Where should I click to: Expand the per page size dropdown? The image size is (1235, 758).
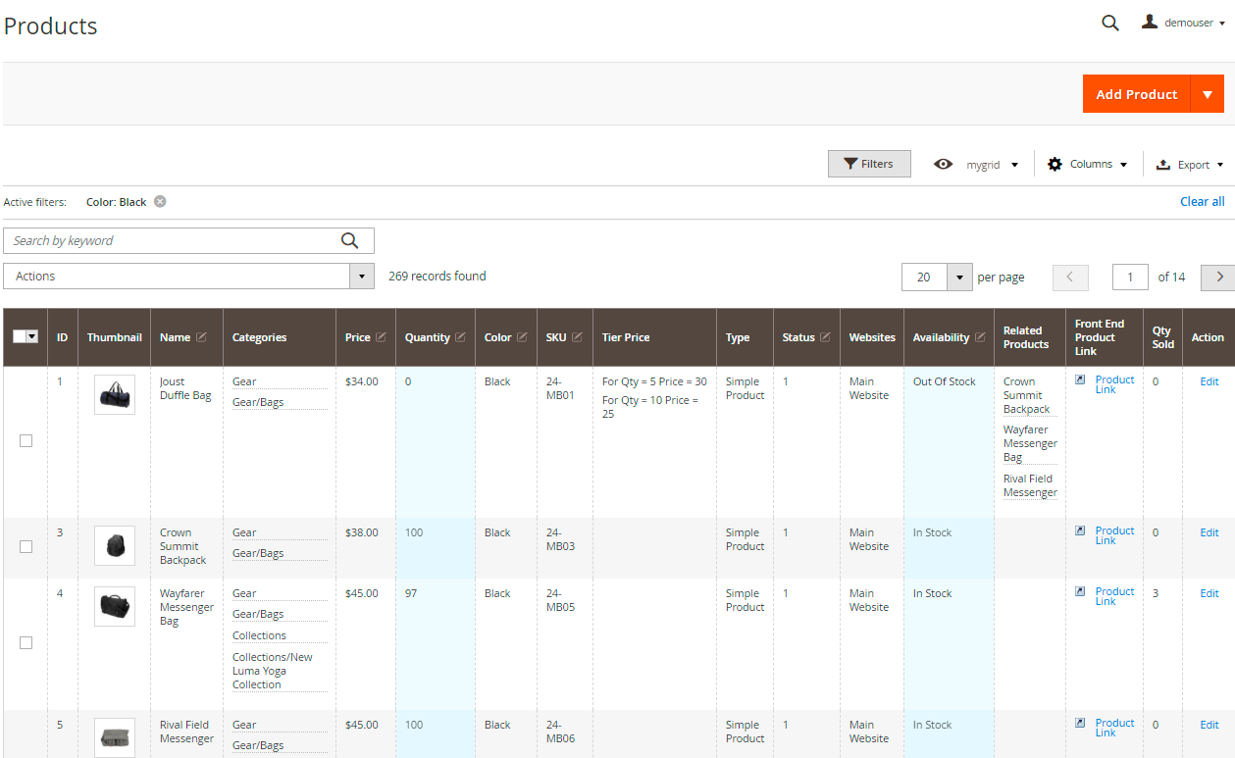coord(959,278)
